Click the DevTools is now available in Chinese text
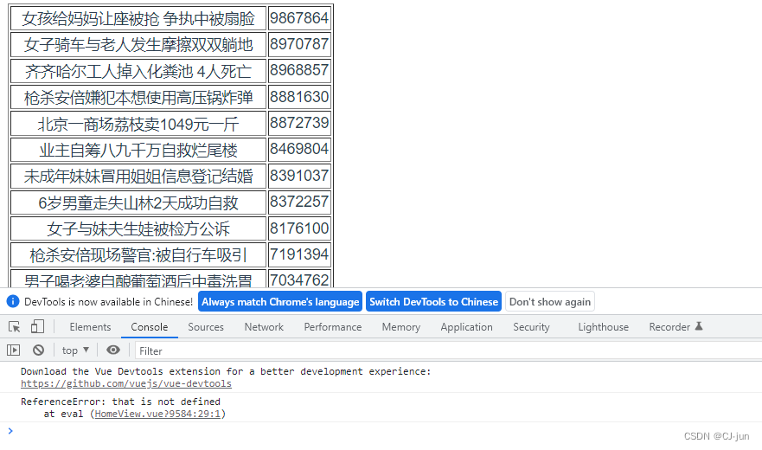This screenshot has height=450, width=762. tap(108, 302)
